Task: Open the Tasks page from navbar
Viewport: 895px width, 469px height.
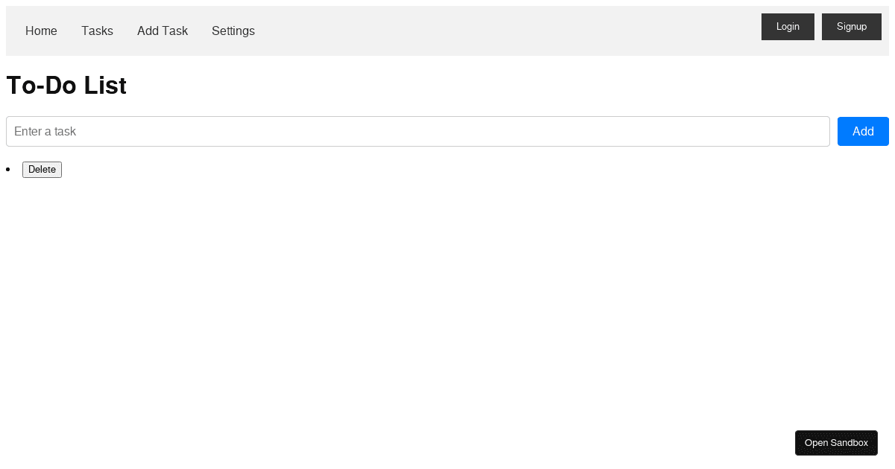Action: click(x=97, y=31)
